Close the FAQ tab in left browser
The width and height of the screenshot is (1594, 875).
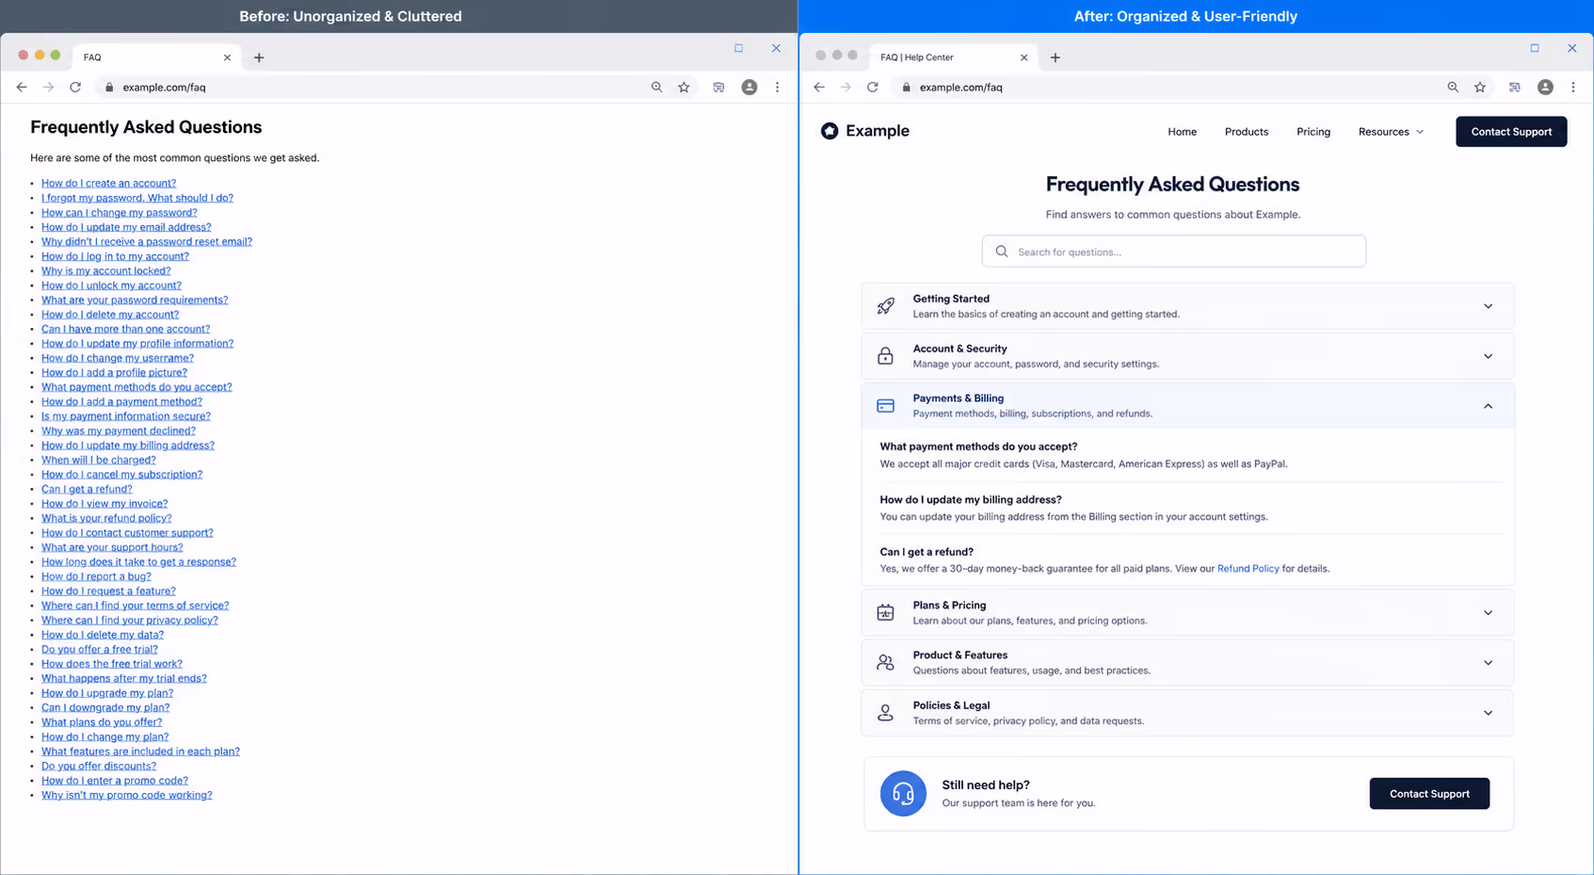click(227, 57)
